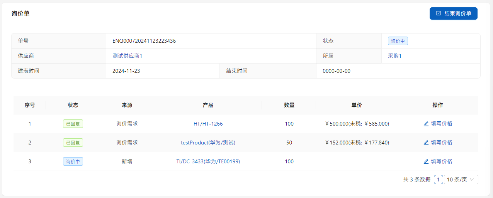Open supplier link 测试供应商1
493x198 pixels.
click(127, 56)
